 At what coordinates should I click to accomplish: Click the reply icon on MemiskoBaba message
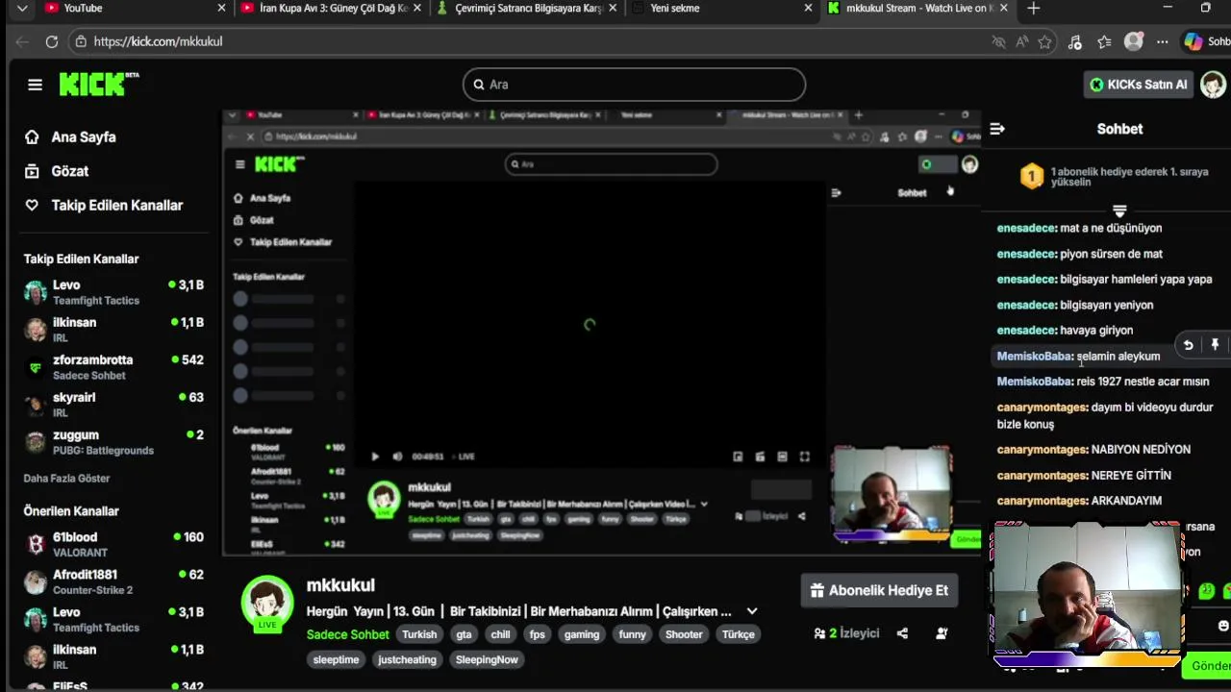tap(1189, 345)
